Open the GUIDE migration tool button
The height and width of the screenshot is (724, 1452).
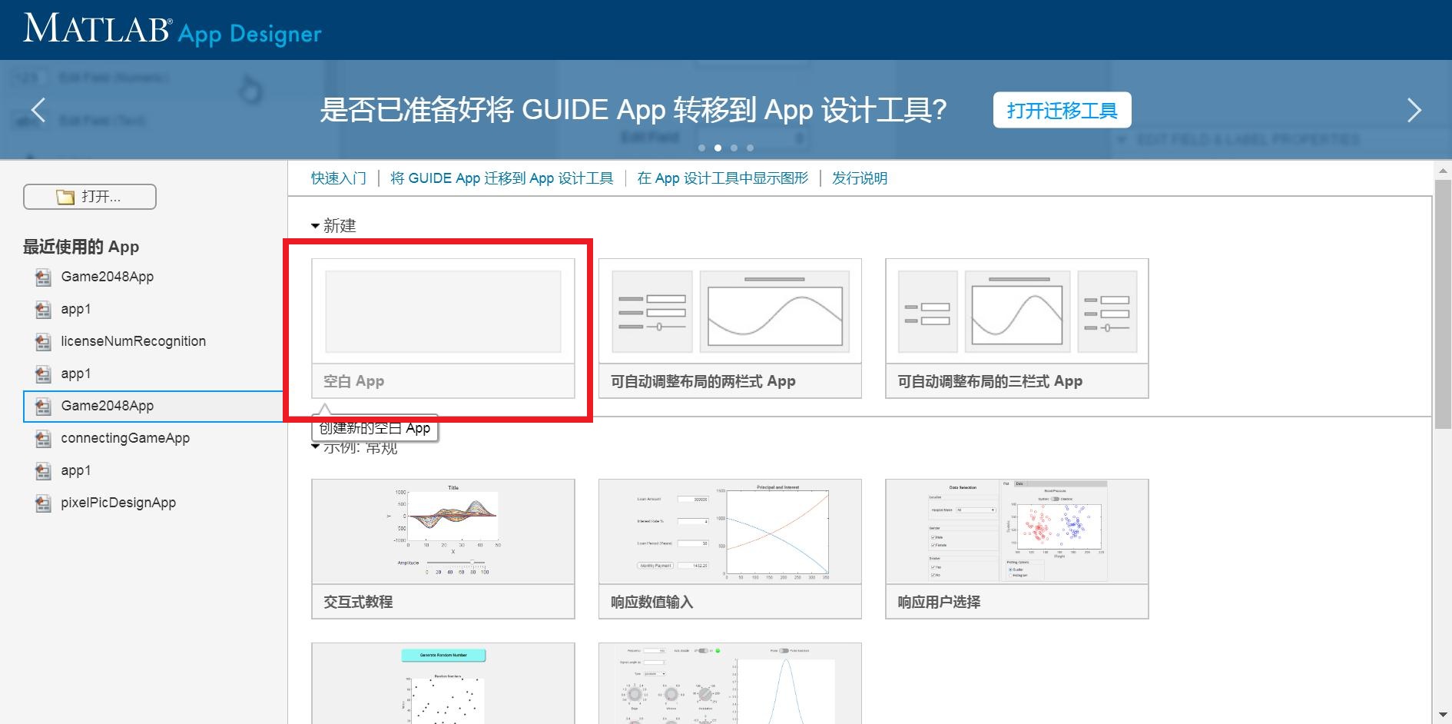tap(1062, 110)
